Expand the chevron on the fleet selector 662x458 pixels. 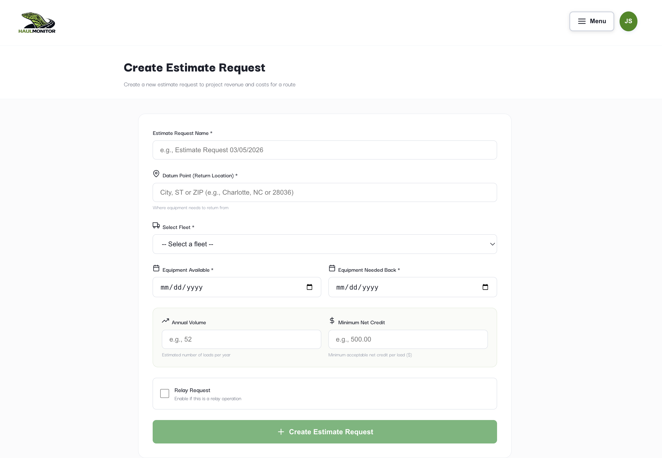coord(492,244)
